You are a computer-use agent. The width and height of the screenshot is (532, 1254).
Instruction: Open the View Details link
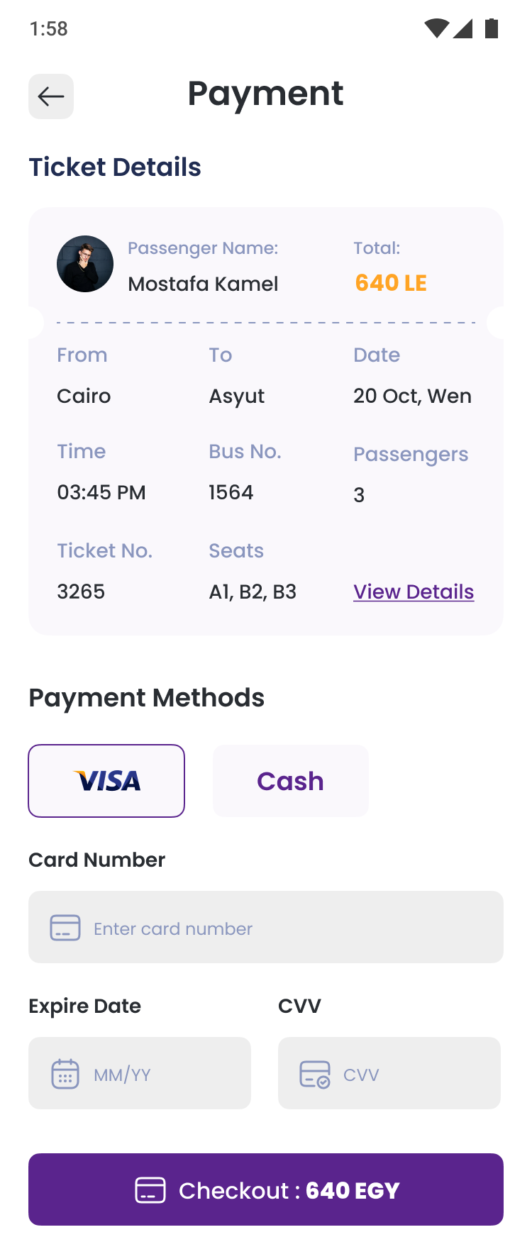pos(414,592)
